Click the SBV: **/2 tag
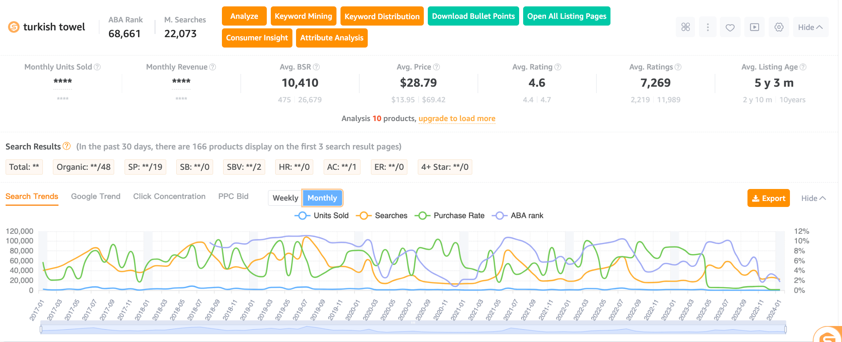The width and height of the screenshot is (842, 342). (244, 167)
